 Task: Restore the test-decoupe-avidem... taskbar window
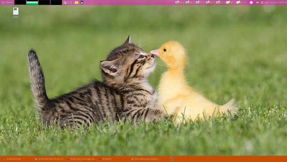pos(145,159)
